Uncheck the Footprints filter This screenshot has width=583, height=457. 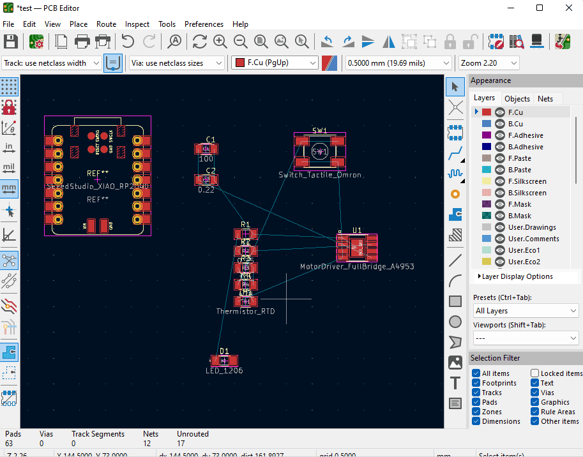click(476, 383)
